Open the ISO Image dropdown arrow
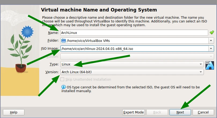This screenshot has width=217, height=118. pyautogui.click(x=211, y=49)
